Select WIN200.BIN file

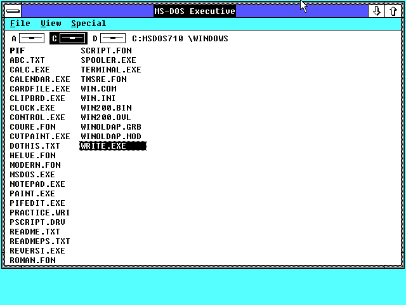pos(106,107)
